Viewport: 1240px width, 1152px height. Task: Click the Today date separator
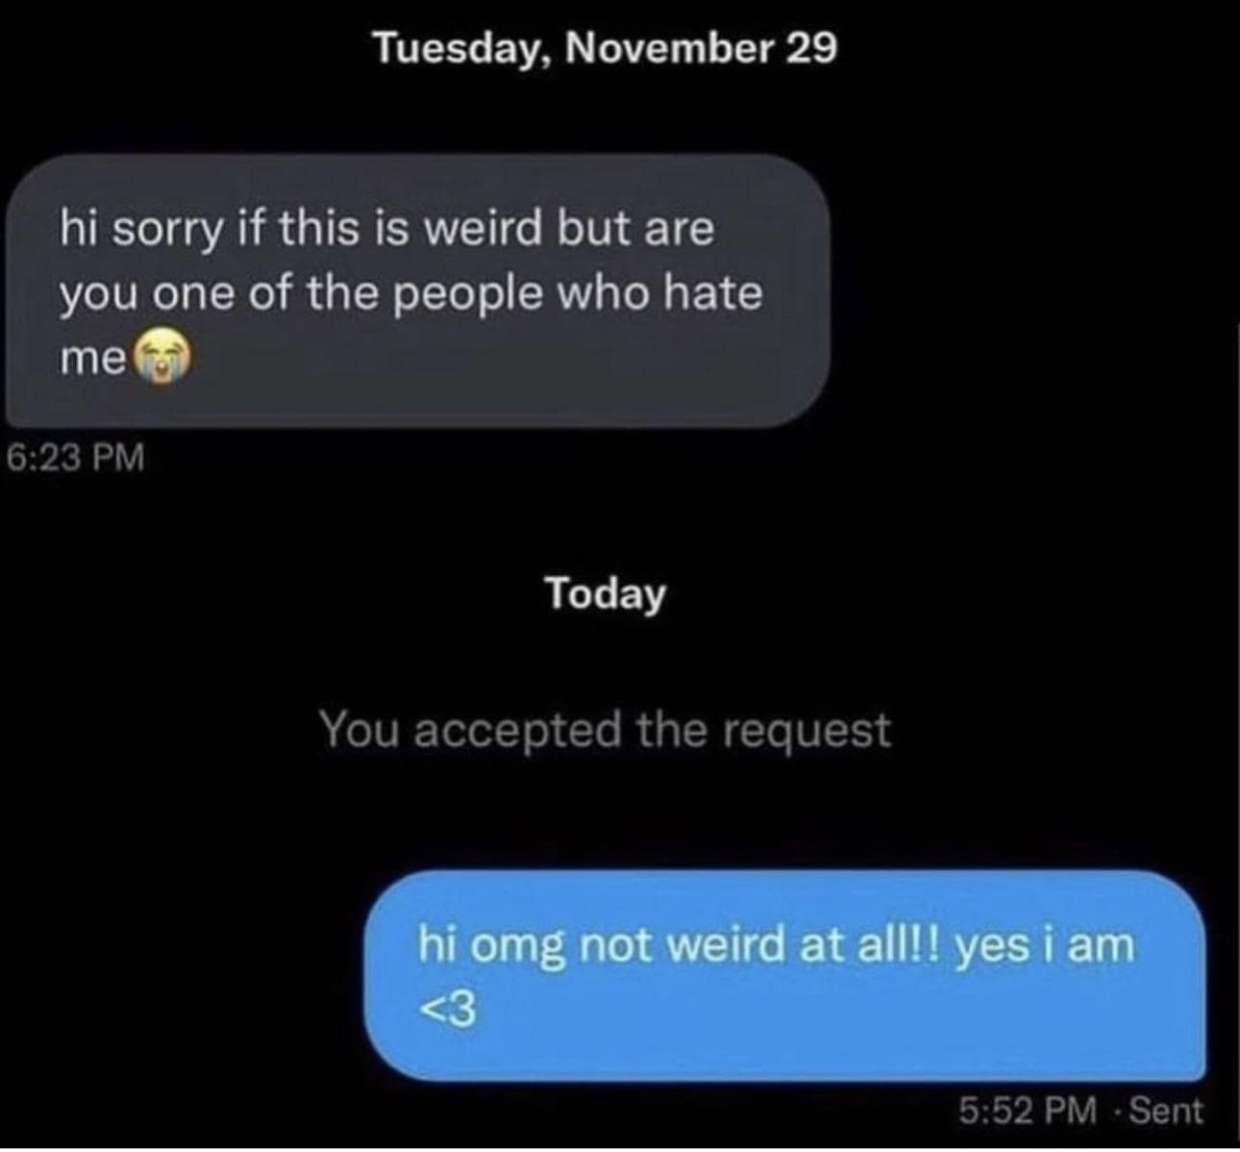pyautogui.click(x=606, y=593)
